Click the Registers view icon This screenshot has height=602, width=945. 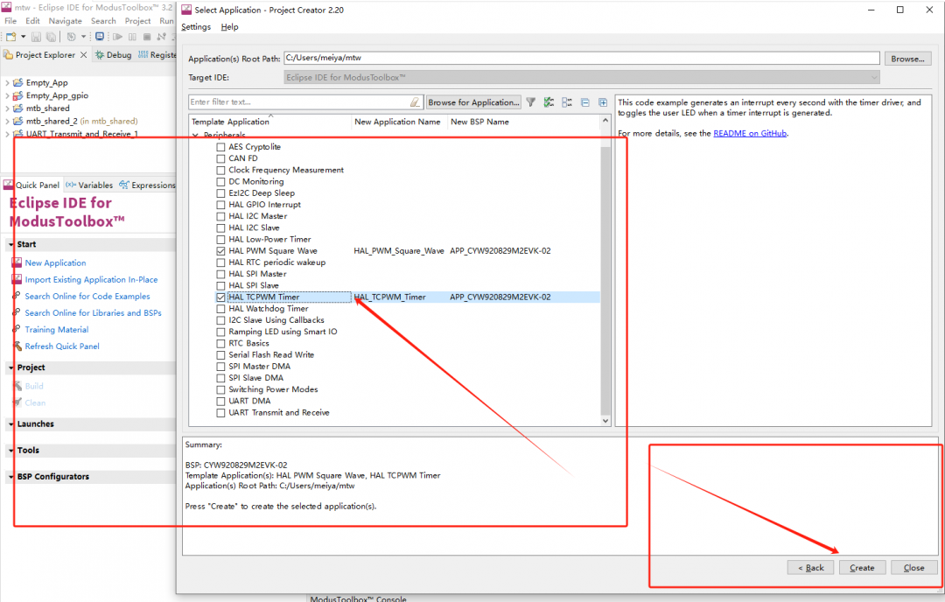tap(143, 54)
